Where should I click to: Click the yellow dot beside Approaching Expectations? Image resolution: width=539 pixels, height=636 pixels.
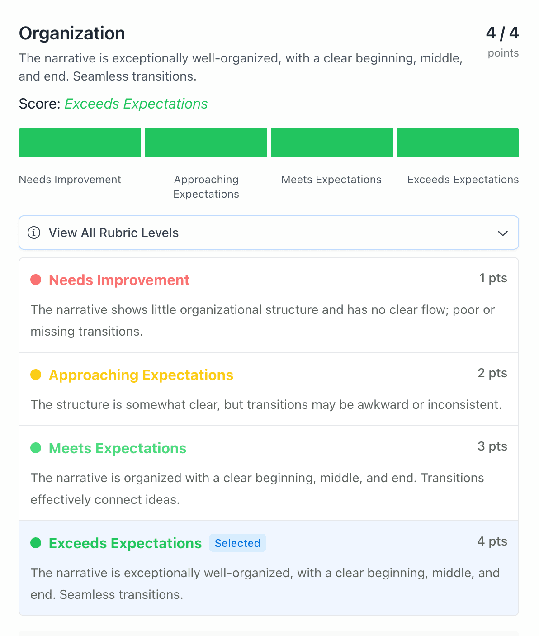[x=36, y=375]
